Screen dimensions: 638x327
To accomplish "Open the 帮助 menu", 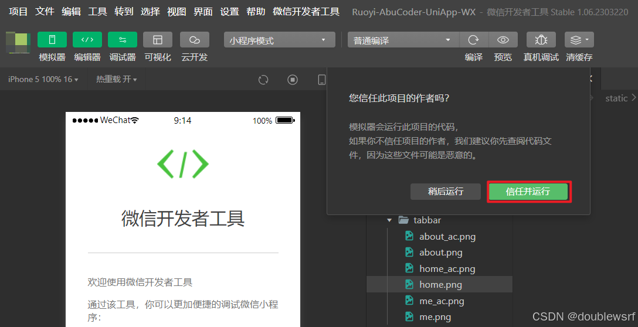I will 256,11.
